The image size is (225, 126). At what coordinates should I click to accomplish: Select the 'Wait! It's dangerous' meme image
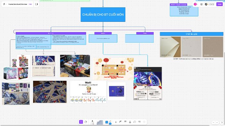pos(88,92)
